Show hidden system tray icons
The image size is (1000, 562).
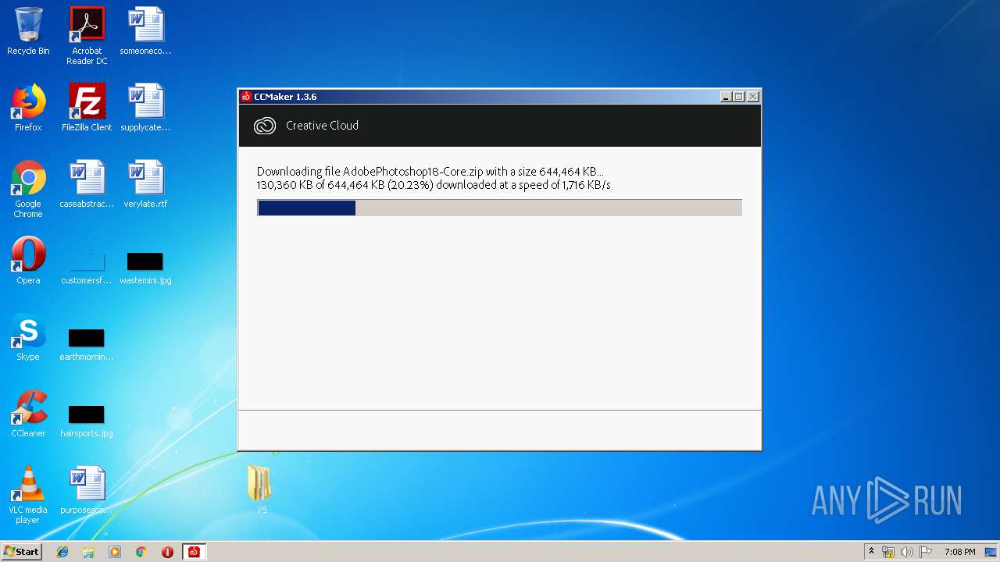[x=871, y=552]
